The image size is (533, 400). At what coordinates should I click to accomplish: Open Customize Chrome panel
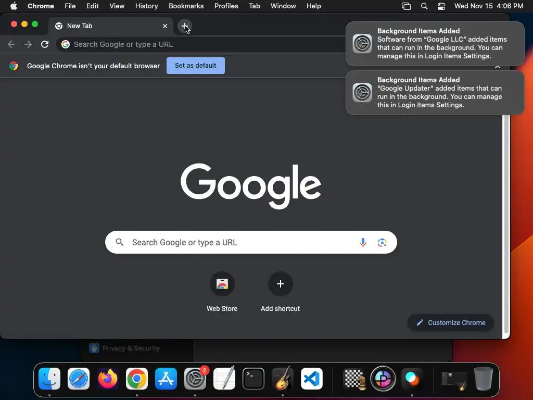click(451, 322)
